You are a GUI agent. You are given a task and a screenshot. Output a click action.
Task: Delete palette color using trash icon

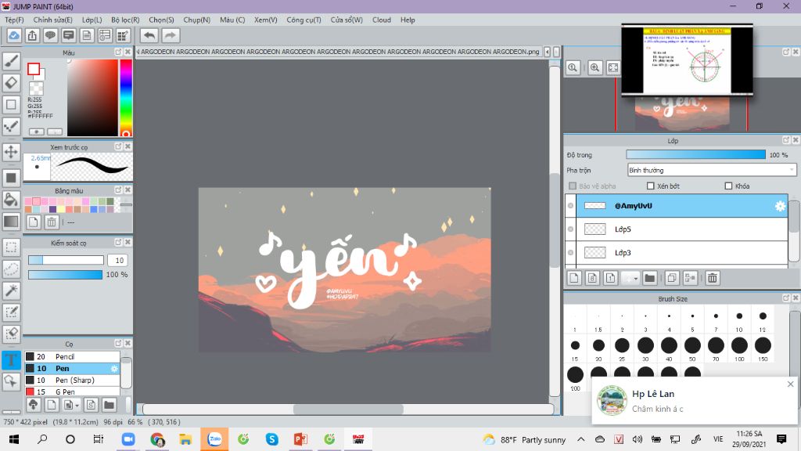click(52, 222)
